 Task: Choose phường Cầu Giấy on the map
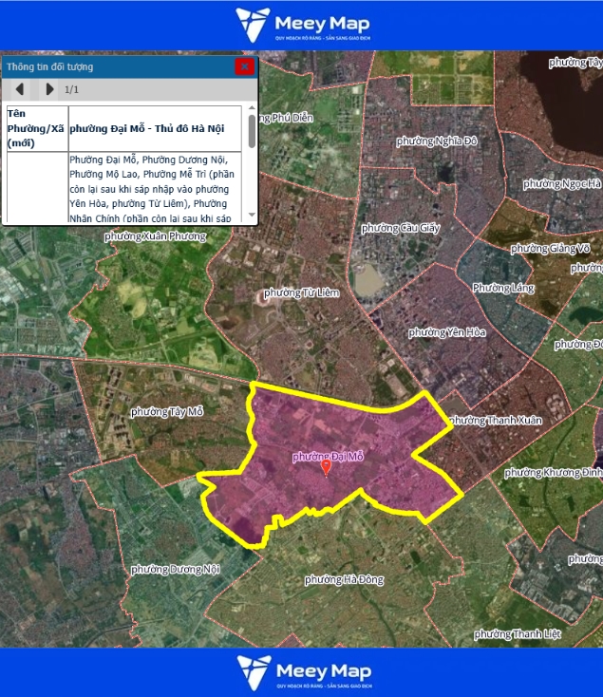[400, 228]
